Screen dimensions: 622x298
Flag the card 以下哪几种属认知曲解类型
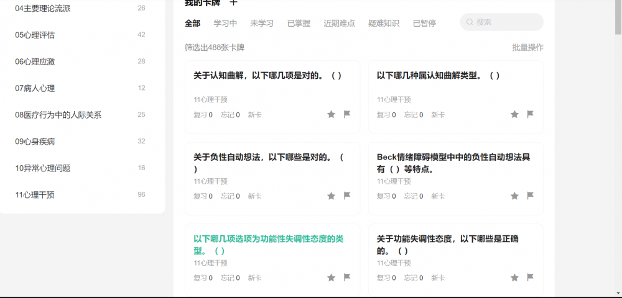[x=531, y=114]
